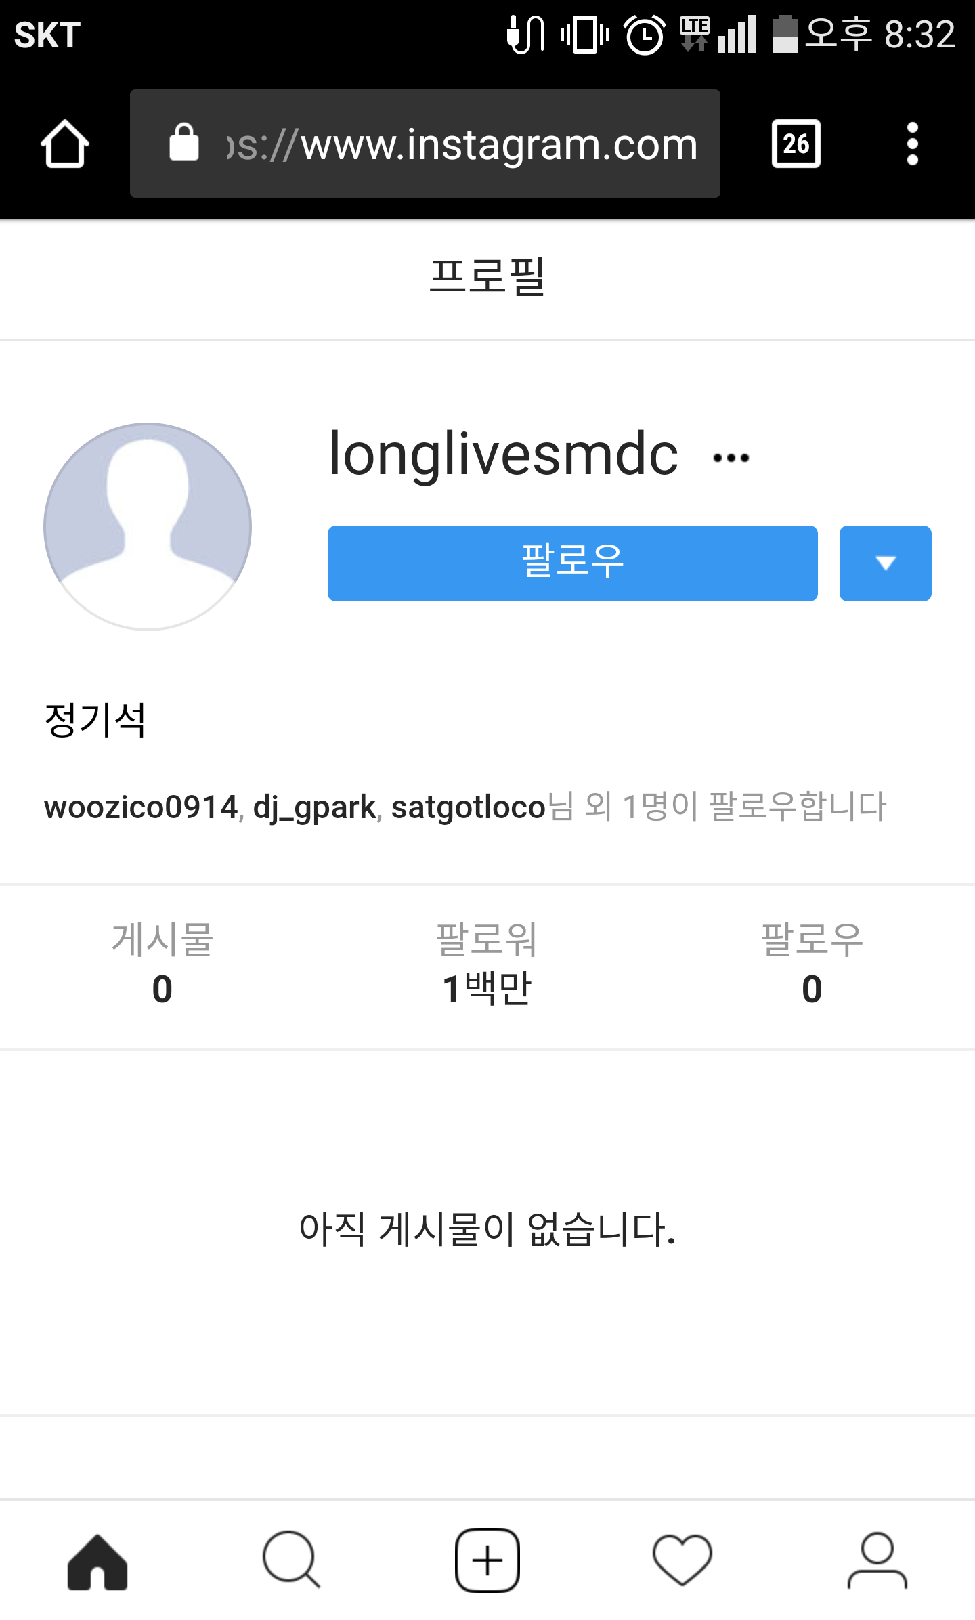Open the browser three-dot overflow menu
This screenshot has height=1620, width=975.
coord(912,144)
